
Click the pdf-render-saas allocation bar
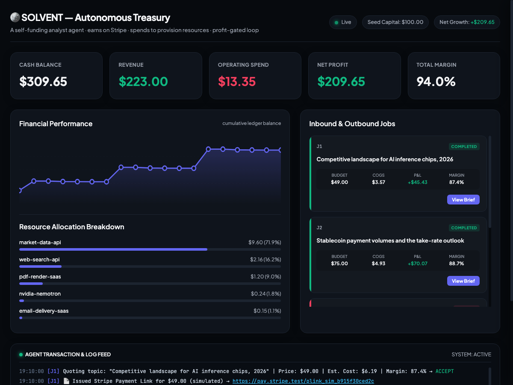pos(150,284)
